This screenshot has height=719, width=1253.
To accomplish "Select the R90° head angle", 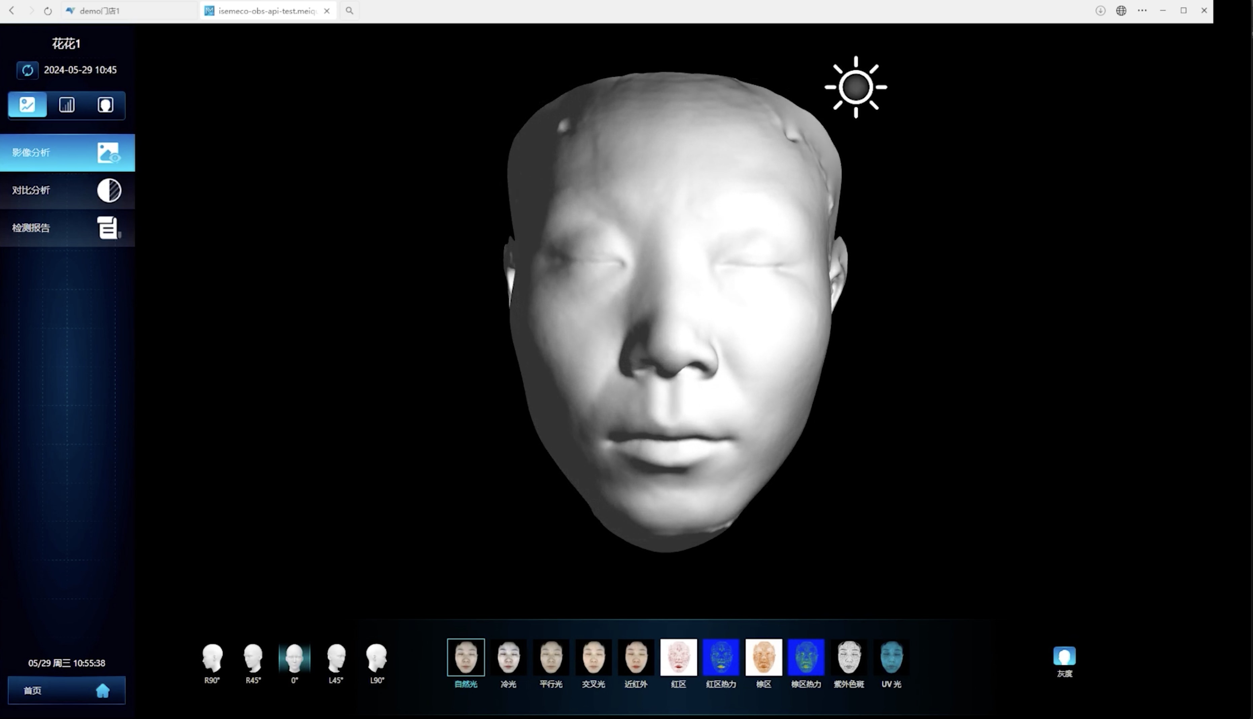I will [x=212, y=664].
